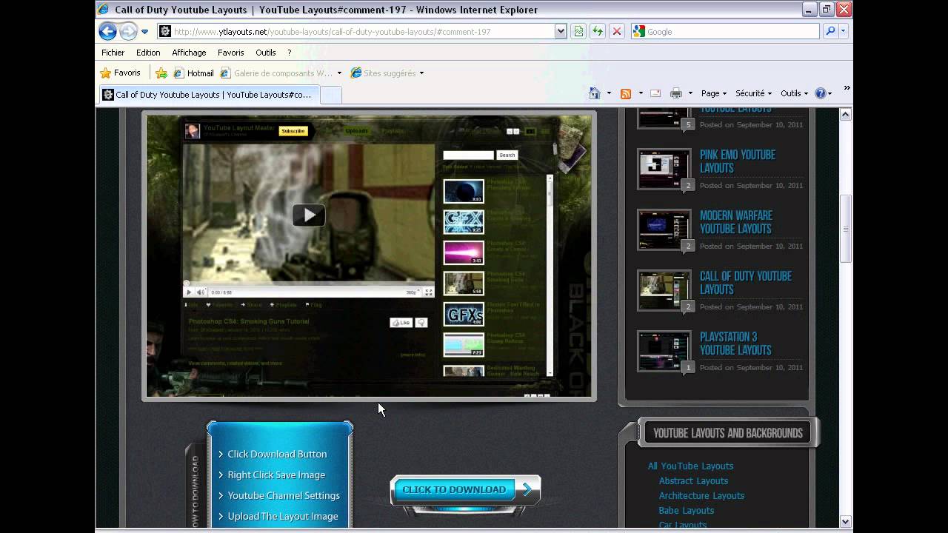Screen dimensions: 948x533
Task: Click the browser Forward arrow button
Action: pos(128,31)
